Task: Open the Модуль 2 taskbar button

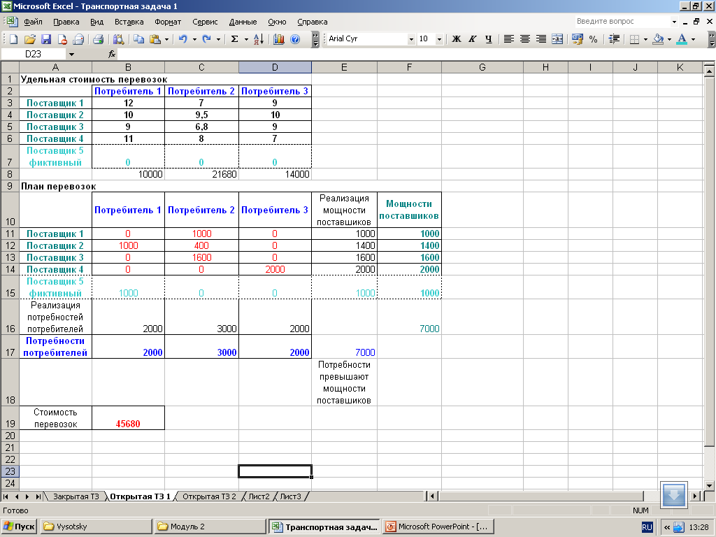Action: [x=210, y=527]
